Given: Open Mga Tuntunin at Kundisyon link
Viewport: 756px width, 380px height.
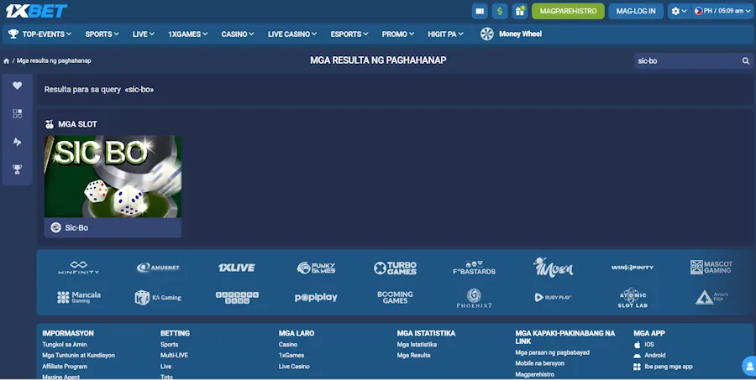Looking at the screenshot, I should pos(79,356).
